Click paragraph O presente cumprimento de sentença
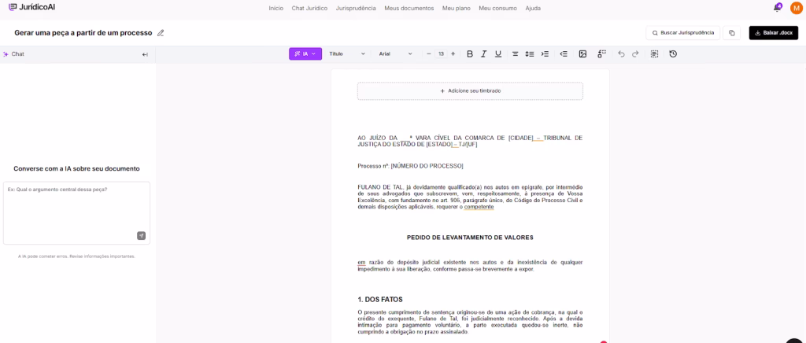This screenshot has height=343, width=806. pos(470,322)
